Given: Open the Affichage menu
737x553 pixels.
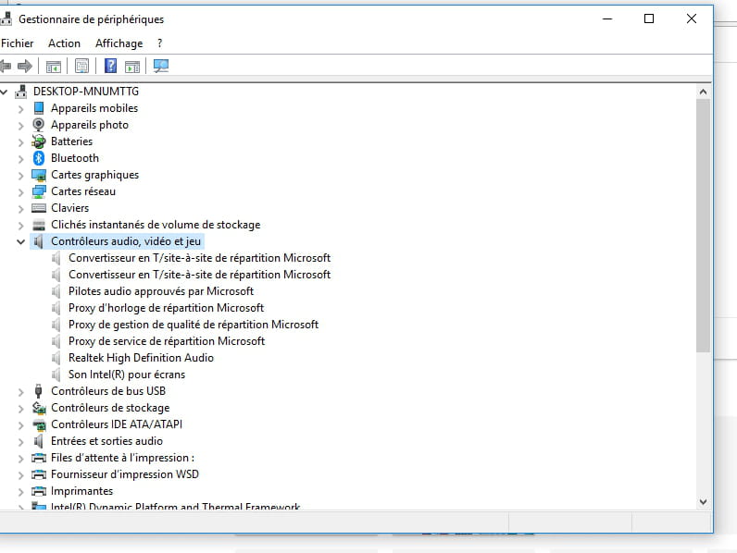Looking at the screenshot, I should click(119, 43).
